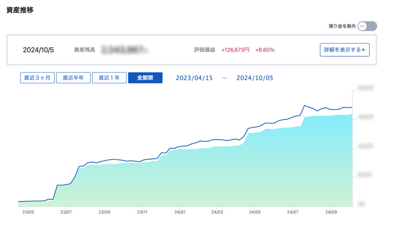Click the 24/05 x-axis label
Screen dimensions: 394x226
point(255,212)
